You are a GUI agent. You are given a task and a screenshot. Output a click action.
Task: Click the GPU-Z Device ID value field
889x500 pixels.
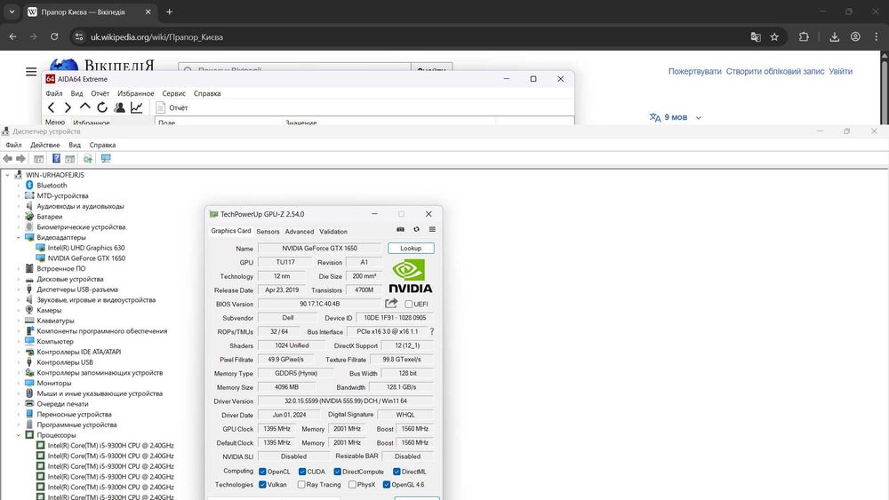click(396, 318)
